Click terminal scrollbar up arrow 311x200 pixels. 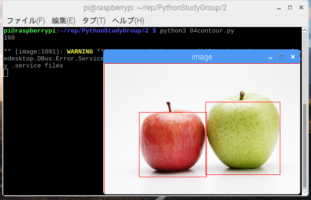[304, 30]
